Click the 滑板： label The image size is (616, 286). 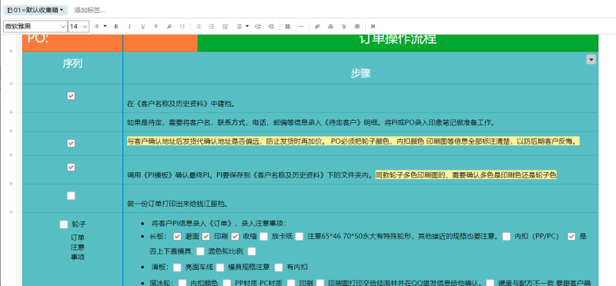159,268
